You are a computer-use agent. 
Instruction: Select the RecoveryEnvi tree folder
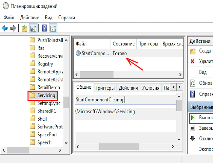coord(50,56)
